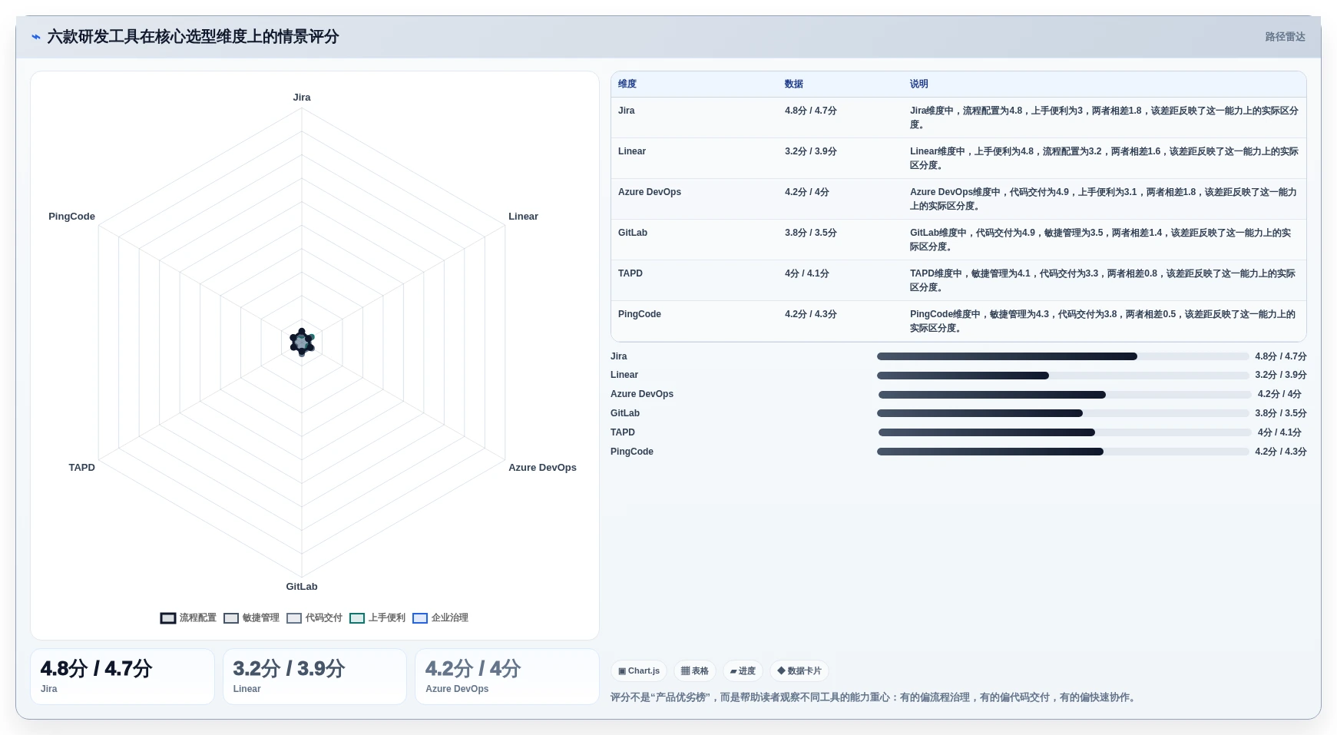
Task: Click the PingCode progress bar
Action: click(x=1063, y=452)
